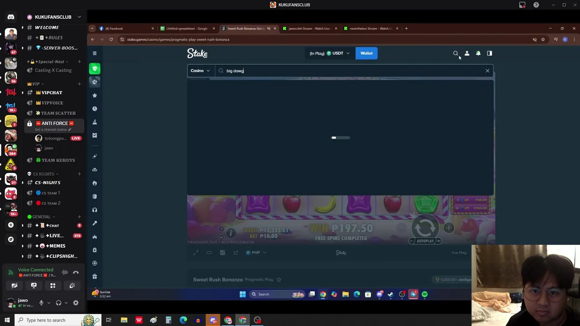The width and height of the screenshot is (580, 326).
Task: Start a Discord activity
Action: tap(53, 286)
